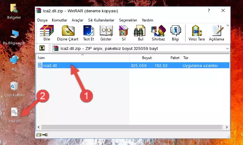
Task: Click the 325,059 size value
Action: (138, 65)
